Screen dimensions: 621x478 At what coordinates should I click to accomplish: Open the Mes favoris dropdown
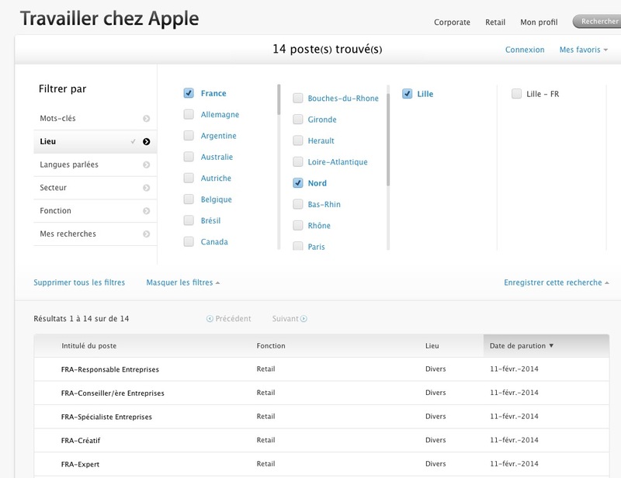584,50
